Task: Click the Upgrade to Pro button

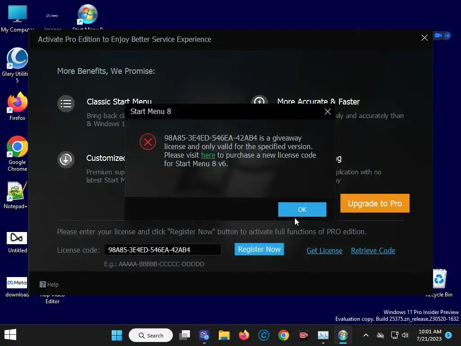Action: coord(375,203)
